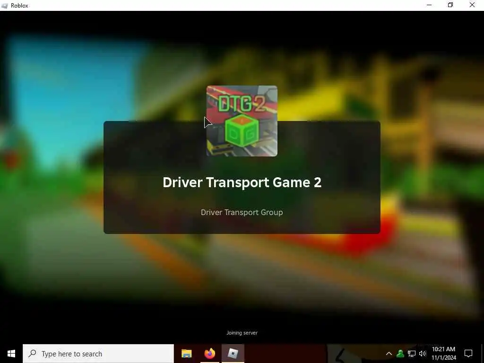Open the notification center icon
Image resolution: width=484 pixels, height=363 pixels.
click(x=468, y=354)
